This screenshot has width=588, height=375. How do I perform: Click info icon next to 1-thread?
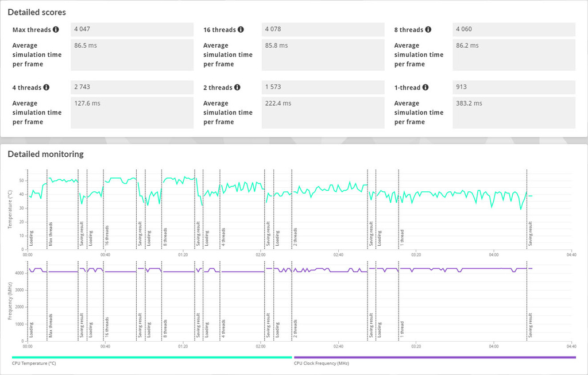pyautogui.click(x=425, y=87)
